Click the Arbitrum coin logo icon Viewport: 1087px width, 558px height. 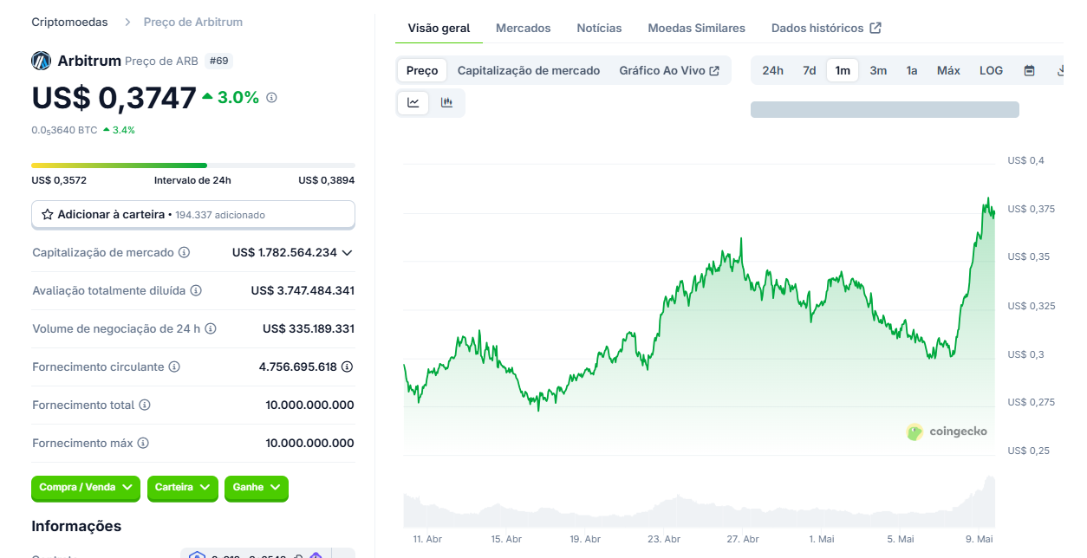pos(41,61)
